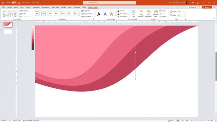Click the Notes button in status bar
This screenshot has height=122, width=217.
[171, 121]
